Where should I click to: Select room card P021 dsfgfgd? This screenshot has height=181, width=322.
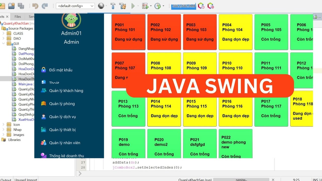(200, 144)
